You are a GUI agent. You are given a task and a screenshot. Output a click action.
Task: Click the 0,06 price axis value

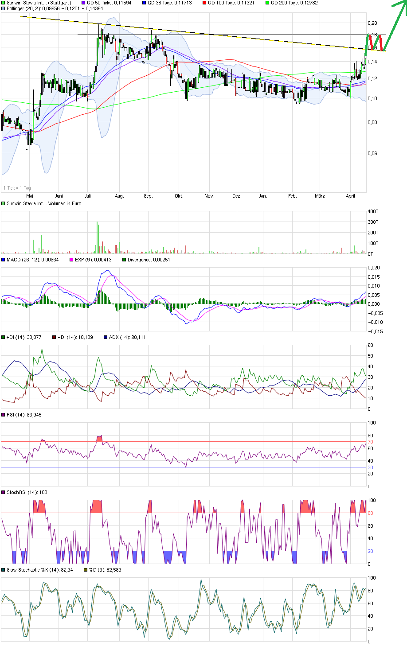pyautogui.click(x=373, y=153)
